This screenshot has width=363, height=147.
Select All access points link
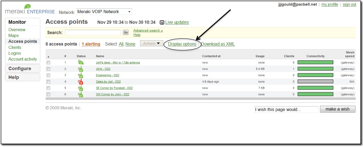point(121,44)
